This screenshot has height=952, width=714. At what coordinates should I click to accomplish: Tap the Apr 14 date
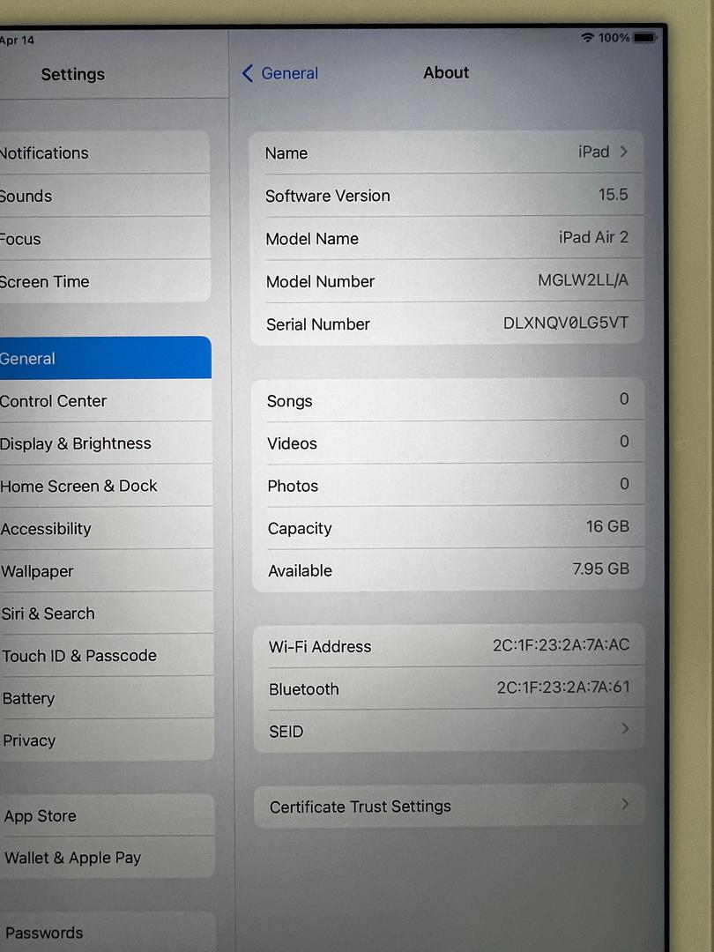(x=17, y=41)
